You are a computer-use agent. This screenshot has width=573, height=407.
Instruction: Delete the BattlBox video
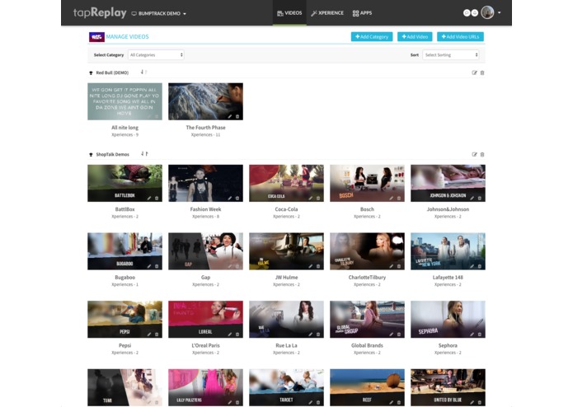pos(157,199)
